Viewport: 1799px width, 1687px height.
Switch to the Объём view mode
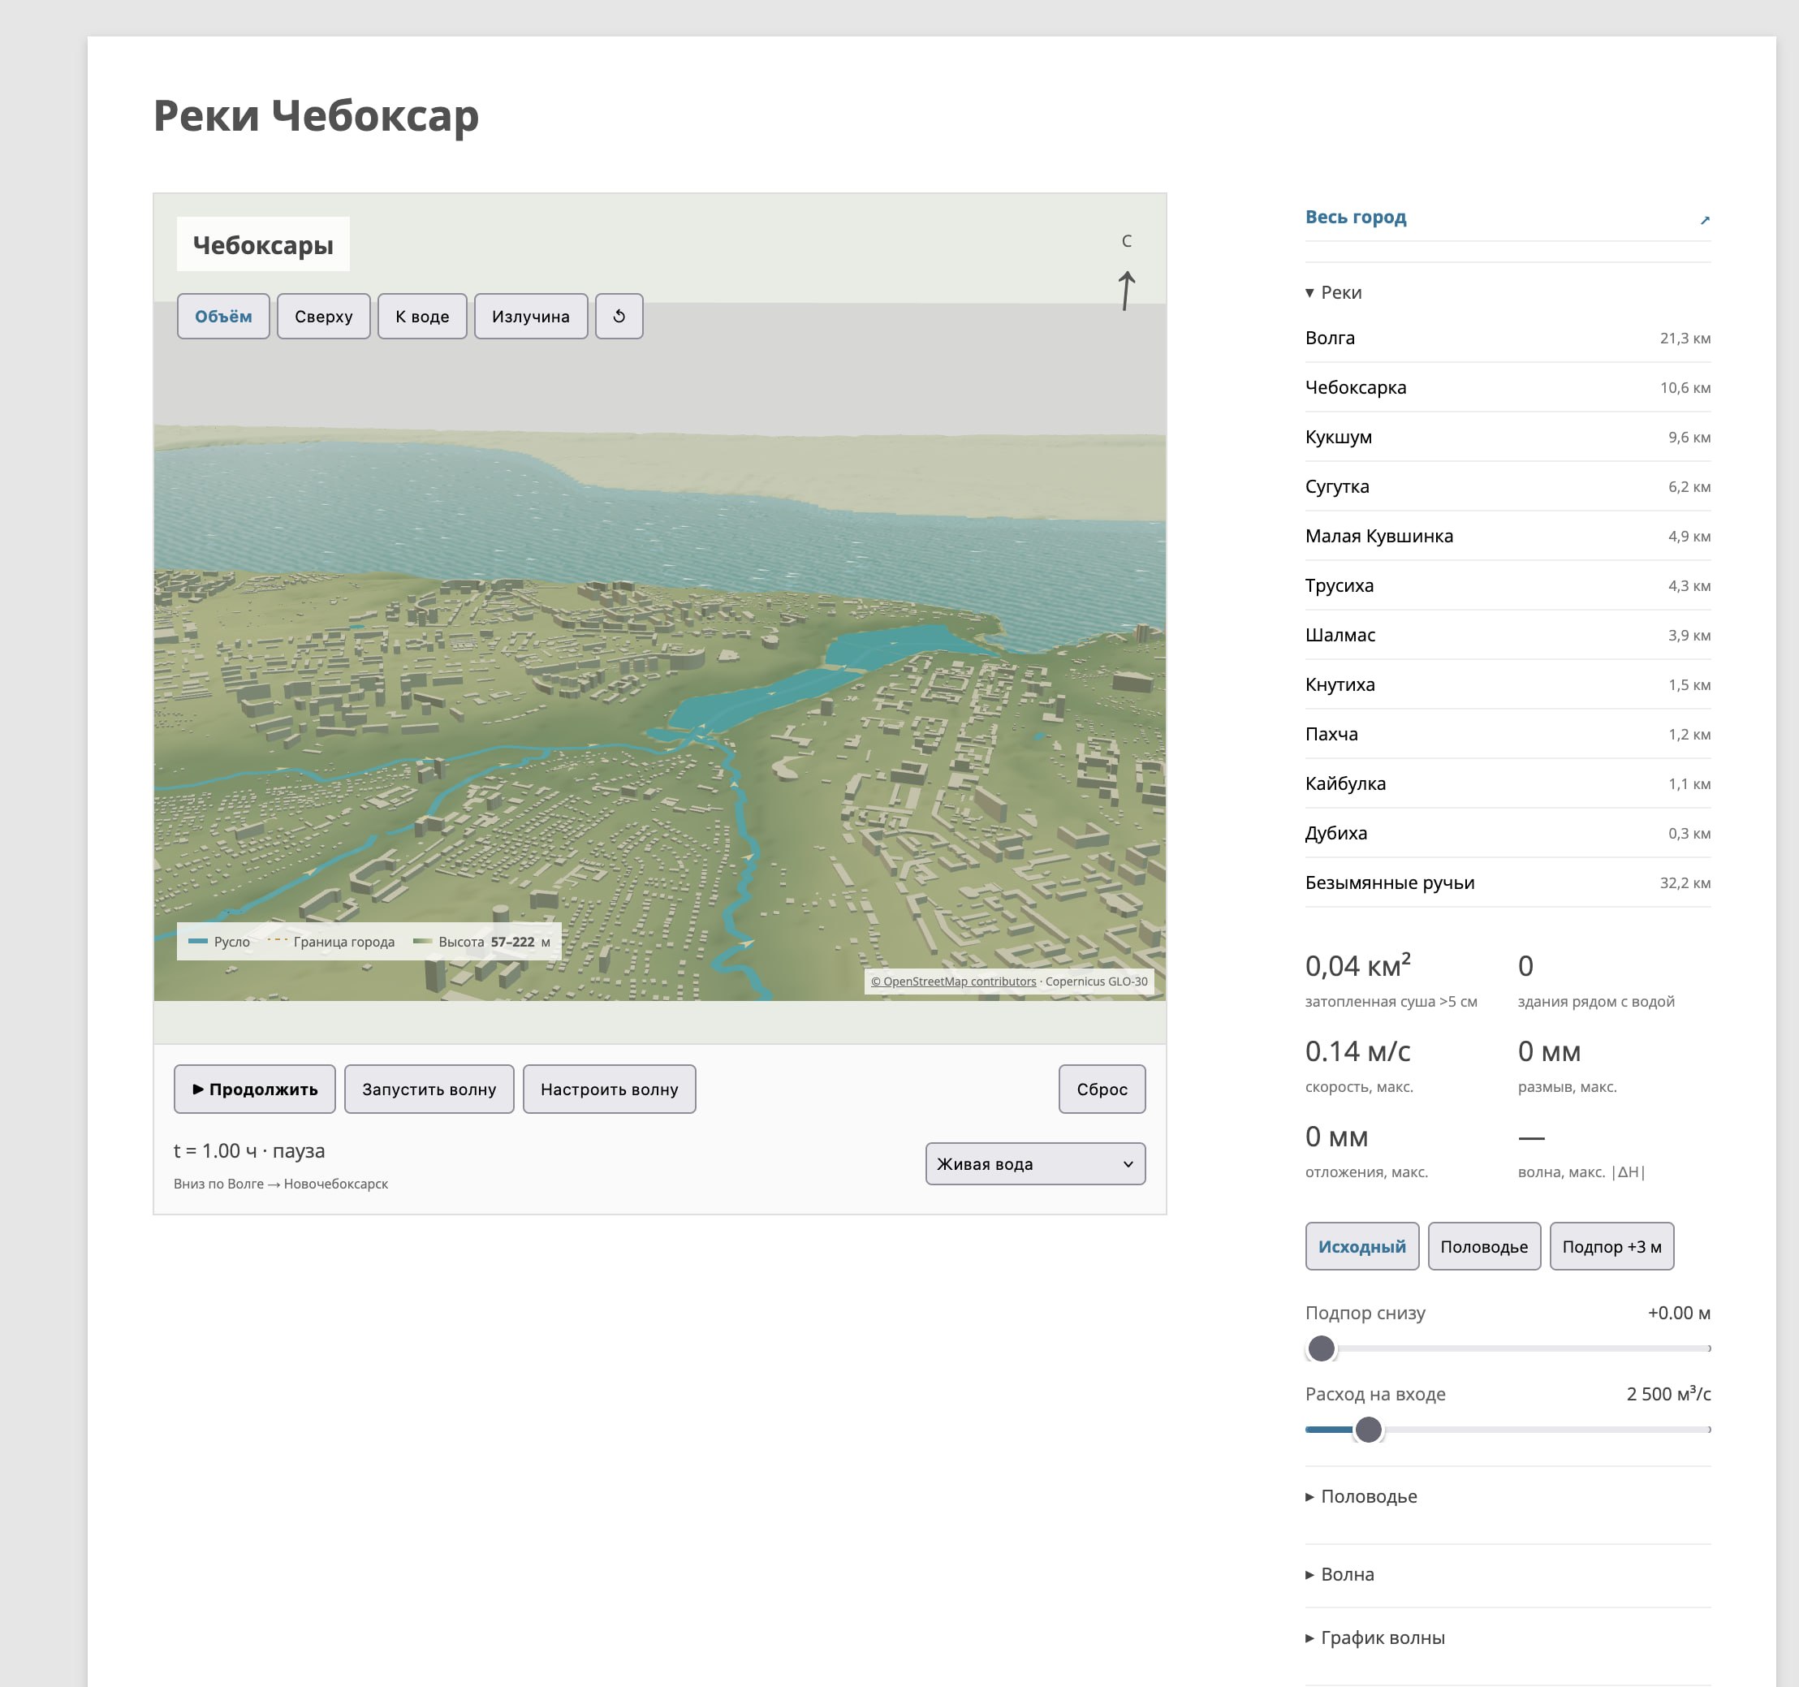223,316
